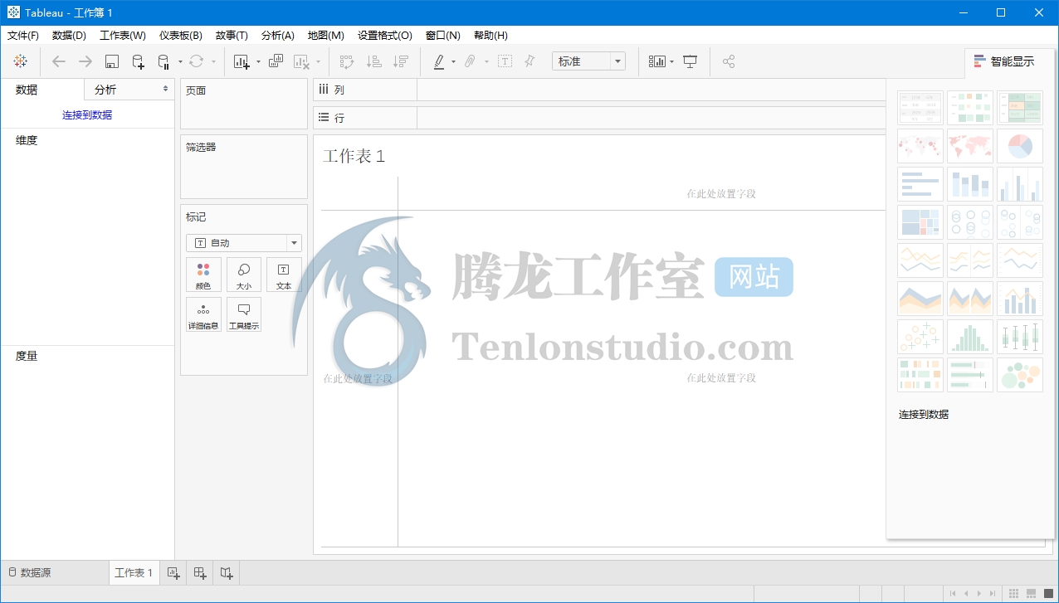Open the new worksheet dropdown arrow in toolbar
The width and height of the screenshot is (1059, 603).
pyautogui.click(x=258, y=61)
